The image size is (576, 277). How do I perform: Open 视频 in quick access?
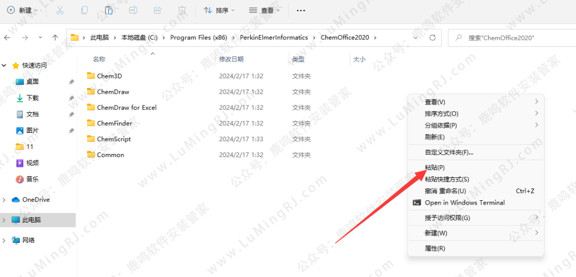coord(33,163)
